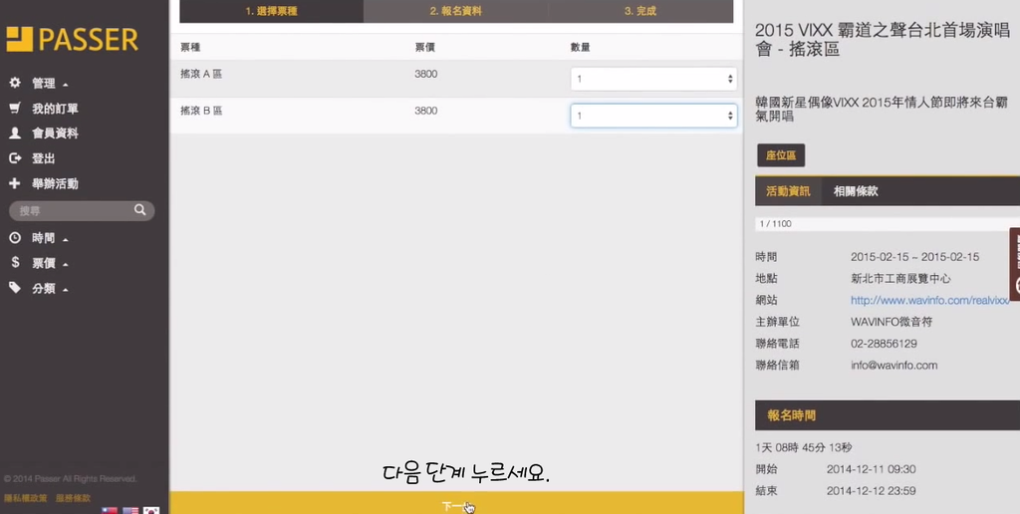Open quantity dropdown for 搖滾 B 區
The height and width of the screenshot is (514, 1020).
point(653,116)
